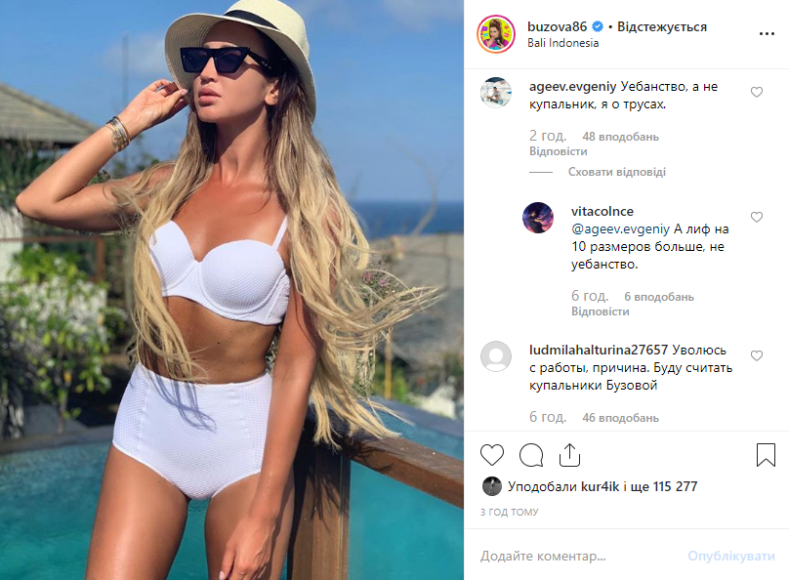The image size is (789, 580).
Task: View the 48 вподобань likes list
Action: 620,137
